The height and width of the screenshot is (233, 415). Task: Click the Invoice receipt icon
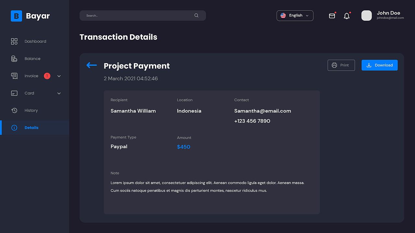pyautogui.click(x=14, y=76)
